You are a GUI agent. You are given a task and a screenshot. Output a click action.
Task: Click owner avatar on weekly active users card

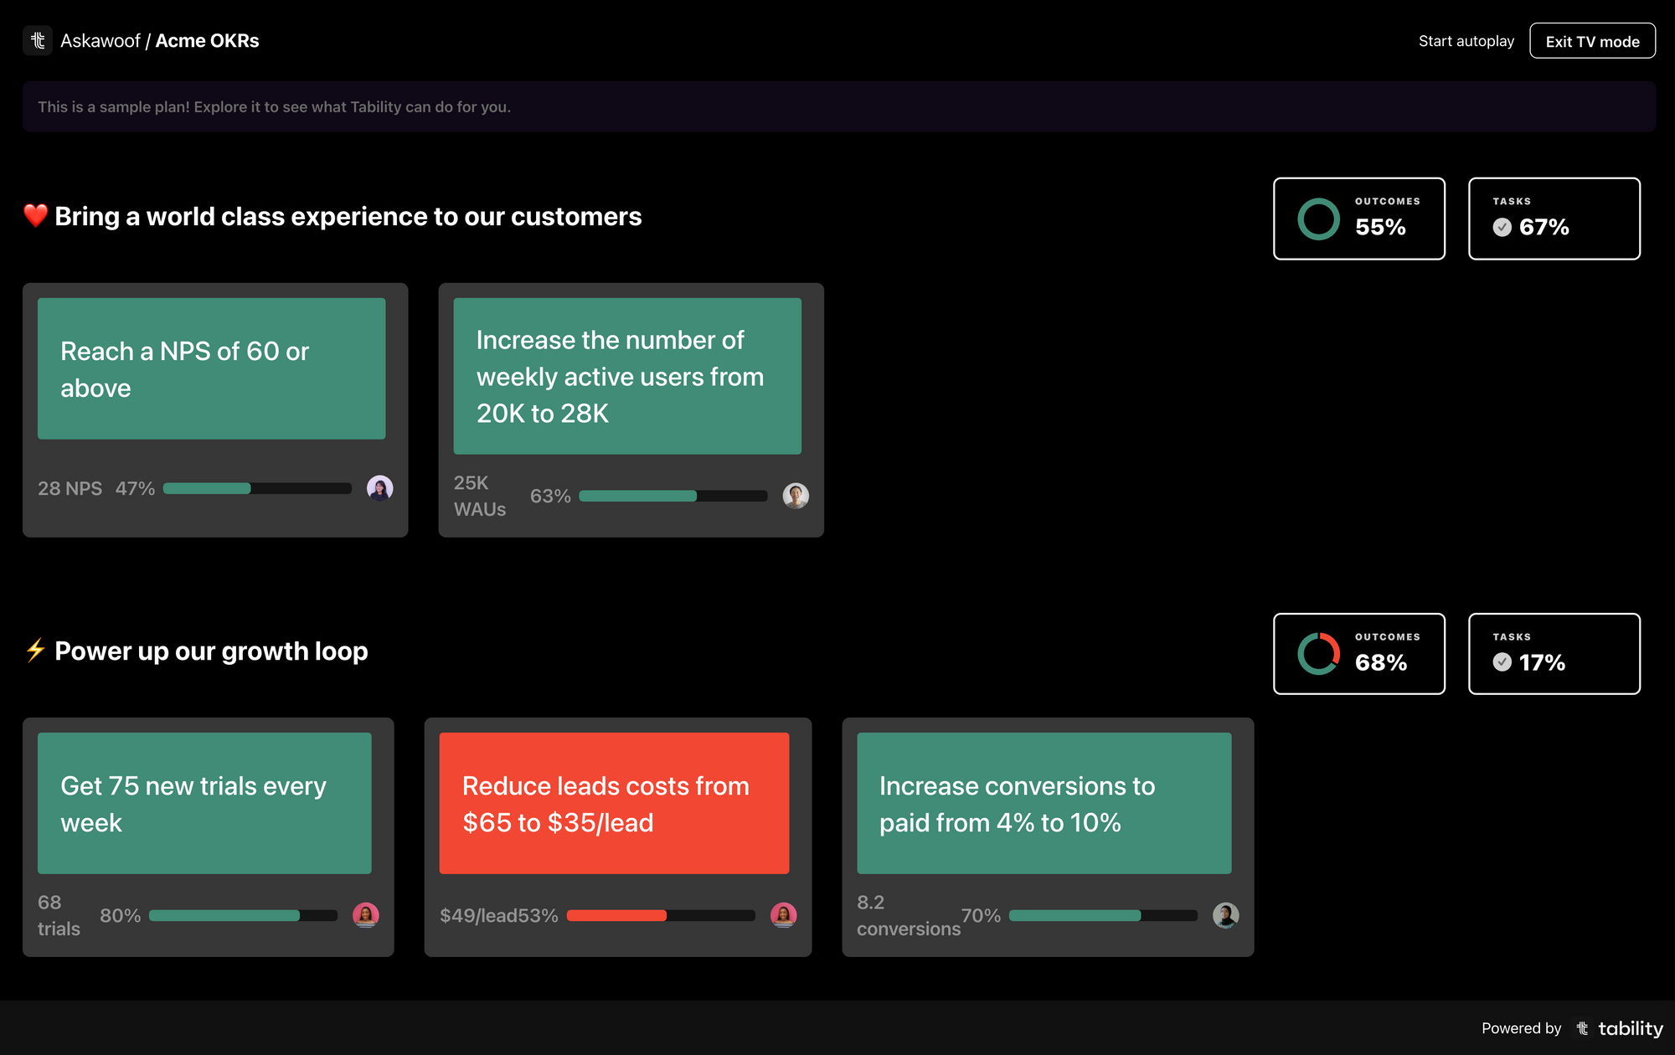pos(795,496)
